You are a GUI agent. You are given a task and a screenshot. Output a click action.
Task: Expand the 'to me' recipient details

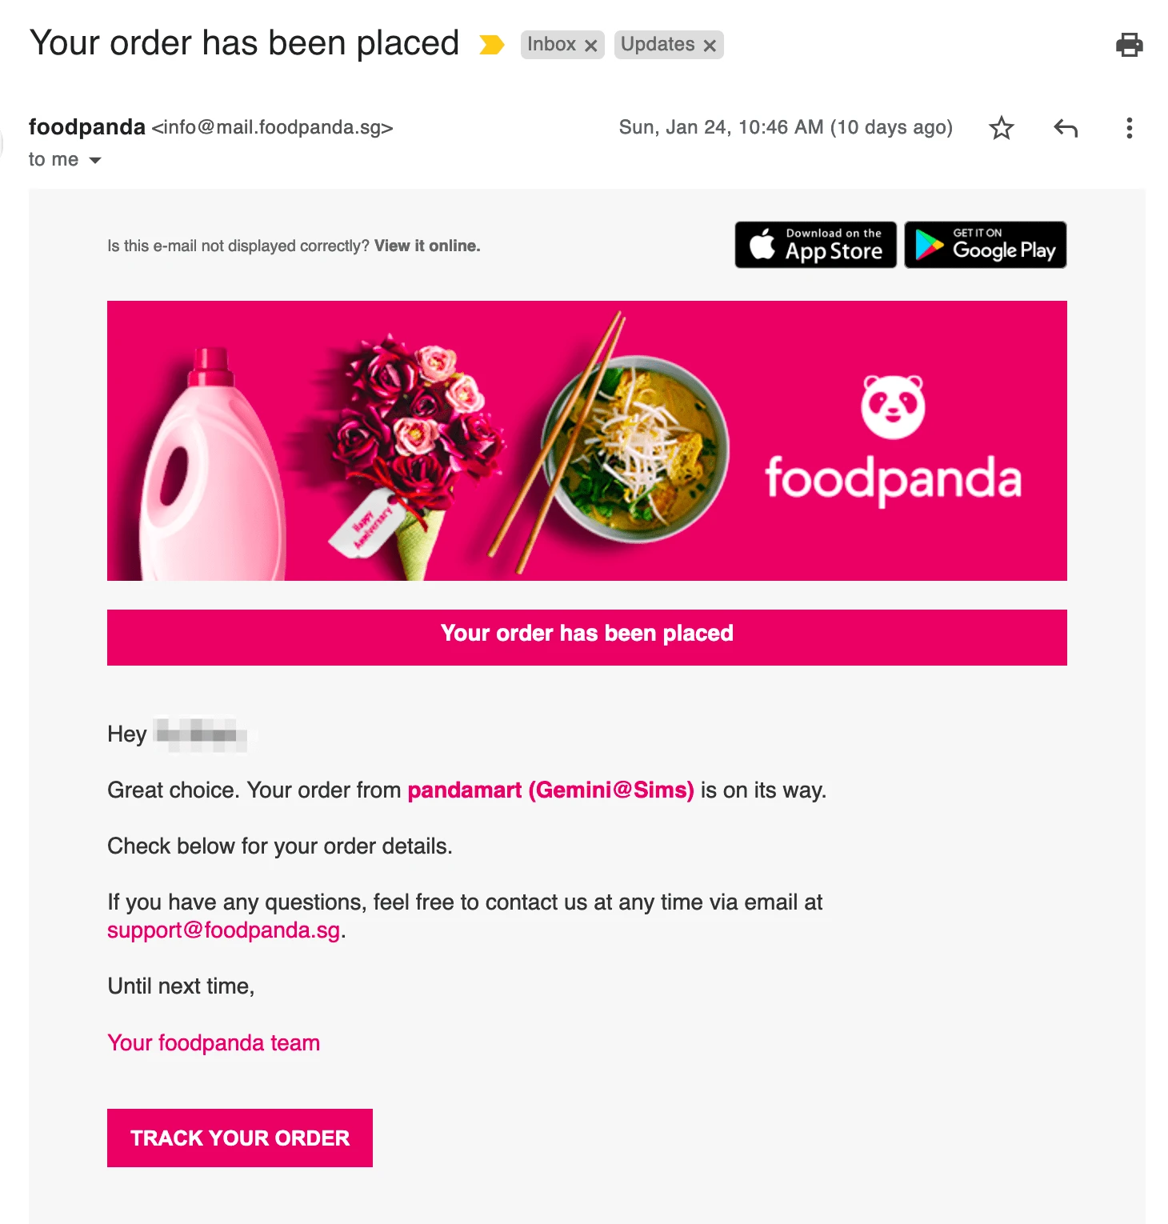(x=95, y=160)
